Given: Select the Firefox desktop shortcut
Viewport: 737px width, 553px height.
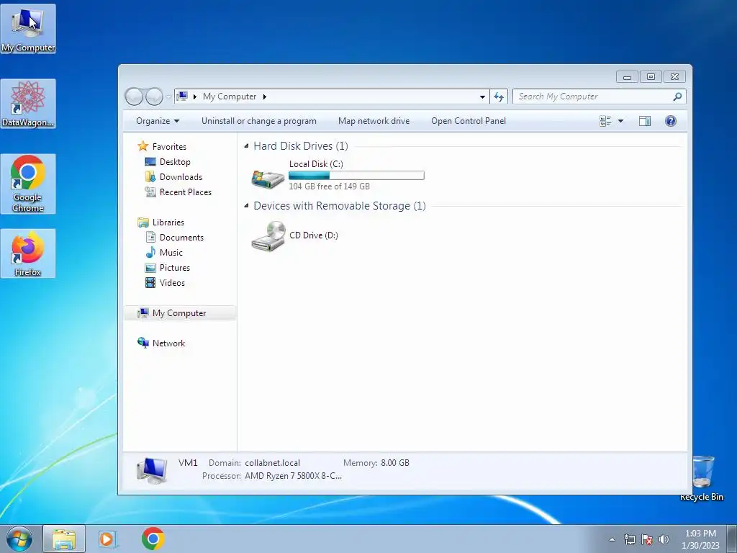Looking at the screenshot, I should 28,253.
